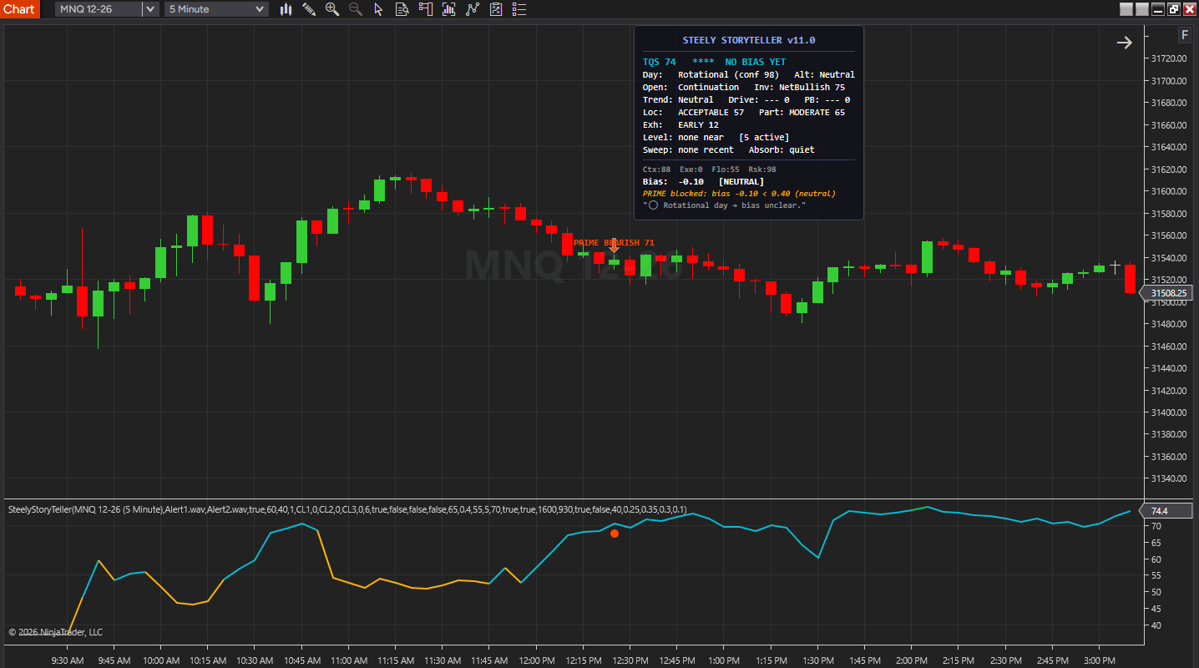This screenshot has height=668, width=1199.
Task: Open the candlestick bar type icon
Action: pyautogui.click(x=286, y=9)
